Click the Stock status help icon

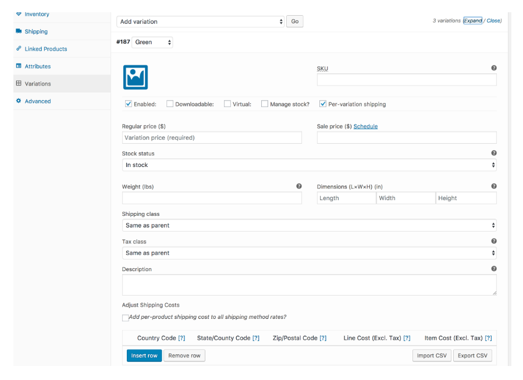(x=494, y=153)
